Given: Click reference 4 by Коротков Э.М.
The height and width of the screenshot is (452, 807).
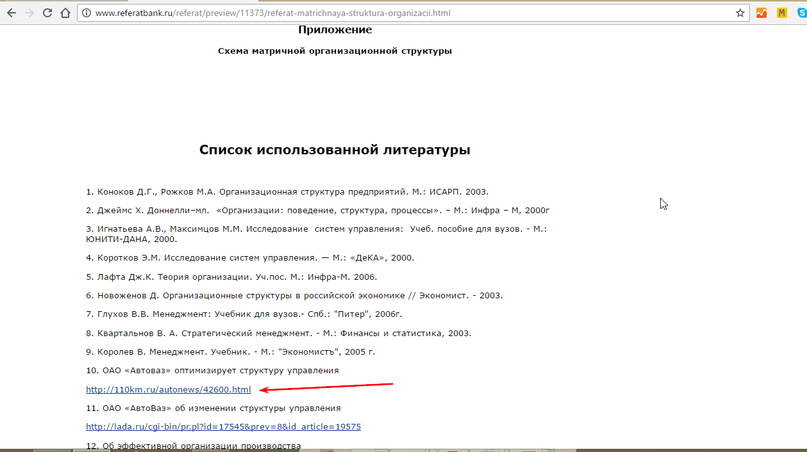Looking at the screenshot, I should [x=250, y=258].
